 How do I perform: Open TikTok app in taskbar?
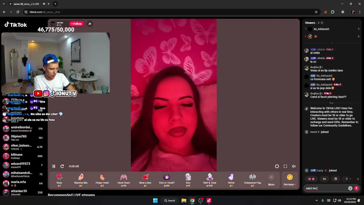click(209, 200)
